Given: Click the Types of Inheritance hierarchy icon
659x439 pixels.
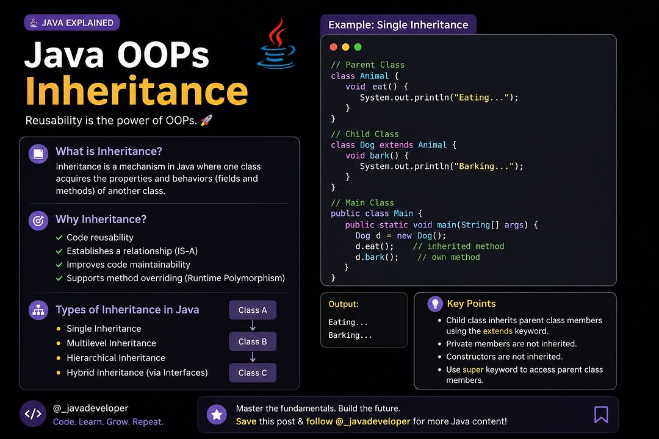Looking at the screenshot, I should coord(38,310).
